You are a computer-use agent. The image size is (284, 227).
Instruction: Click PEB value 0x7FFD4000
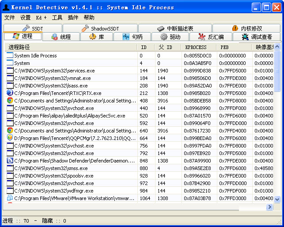233,131
